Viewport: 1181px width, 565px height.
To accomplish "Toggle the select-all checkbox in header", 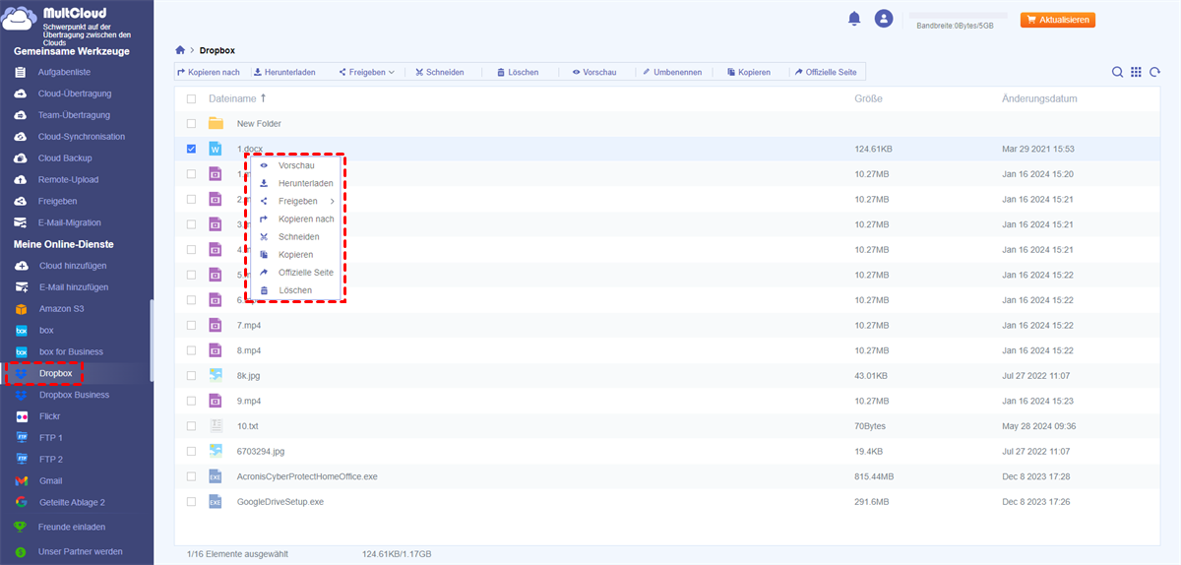I will 191,99.
